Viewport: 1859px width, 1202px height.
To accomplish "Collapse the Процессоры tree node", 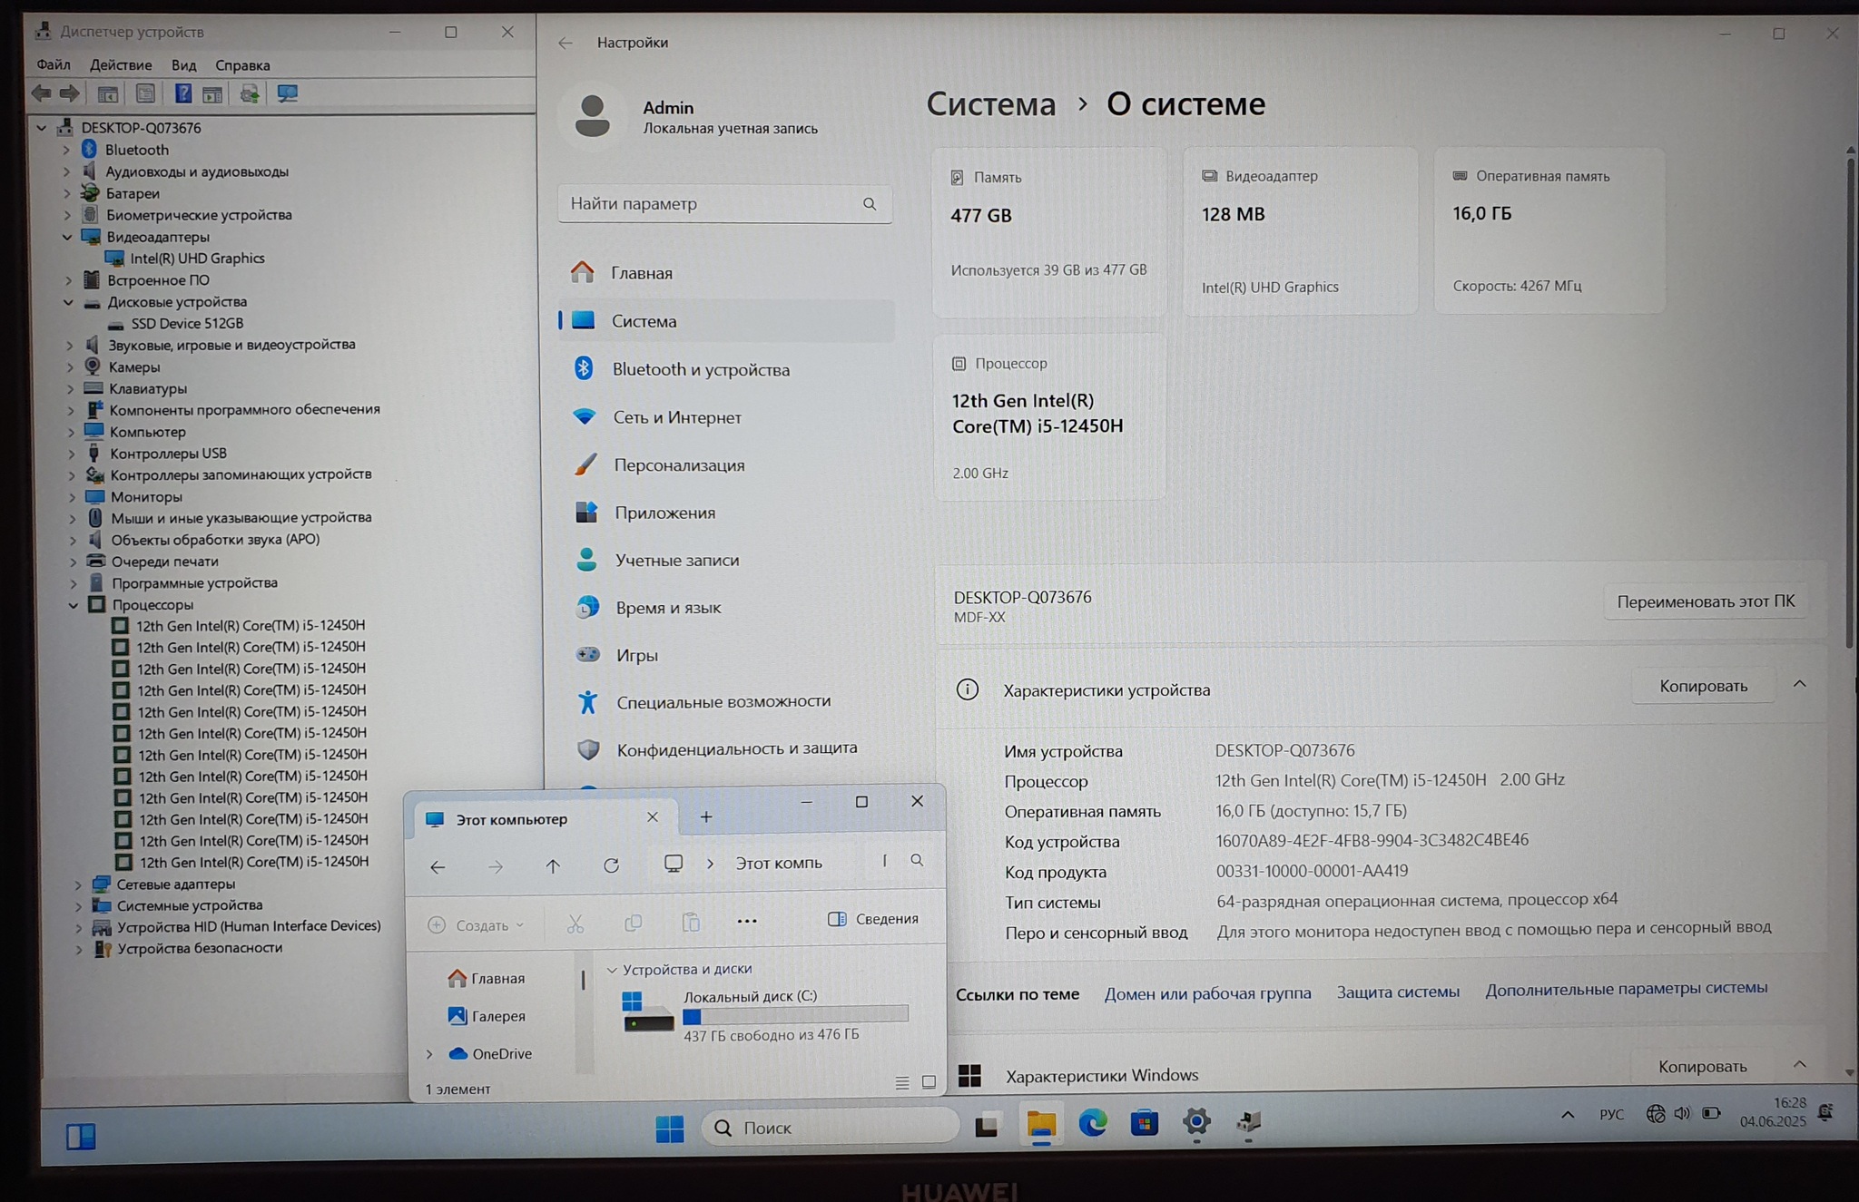I will [74, 605].
